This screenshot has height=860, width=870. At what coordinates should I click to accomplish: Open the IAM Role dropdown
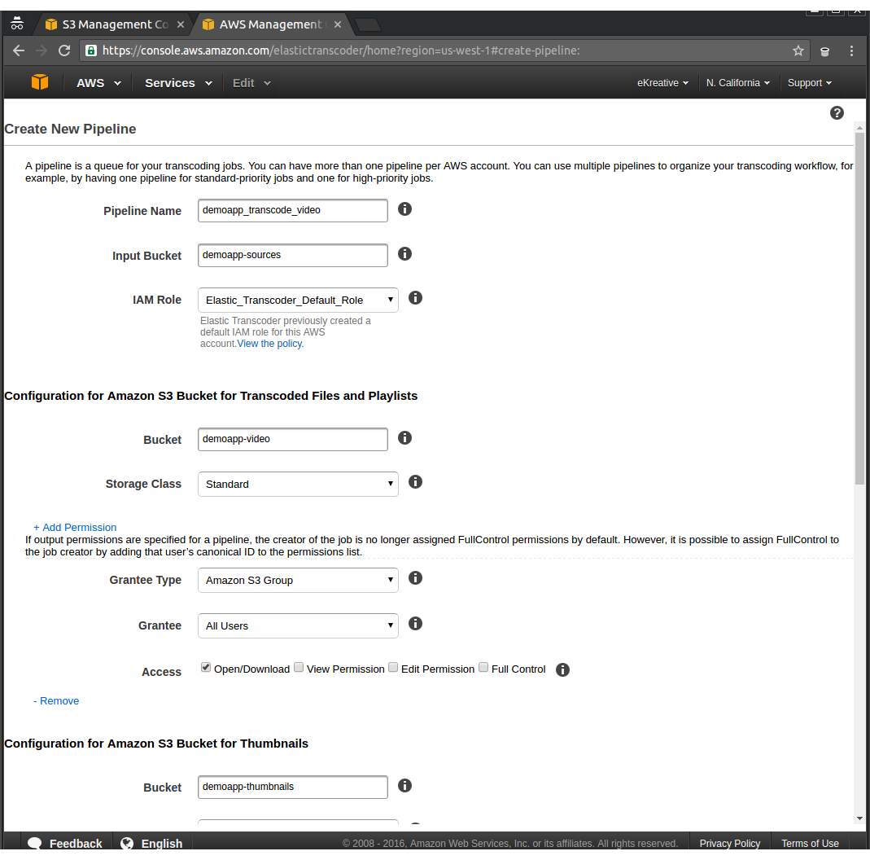(298, 300)
